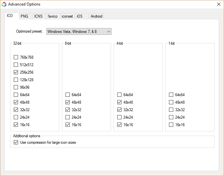224x176 pixels.
Task: Enable 768x768 under 32-bit
Action: 16,57
